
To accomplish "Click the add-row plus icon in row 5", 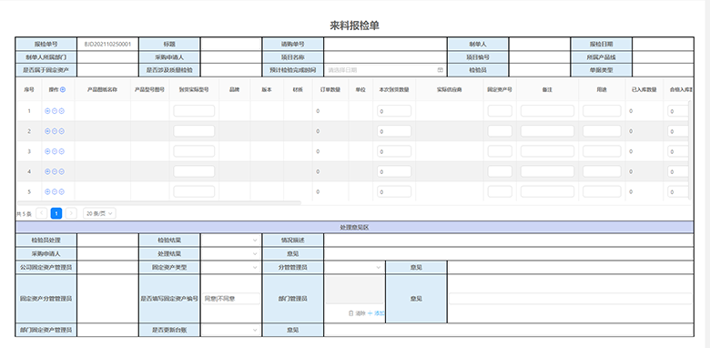I will pyautogui.click(x=47, y=191).
